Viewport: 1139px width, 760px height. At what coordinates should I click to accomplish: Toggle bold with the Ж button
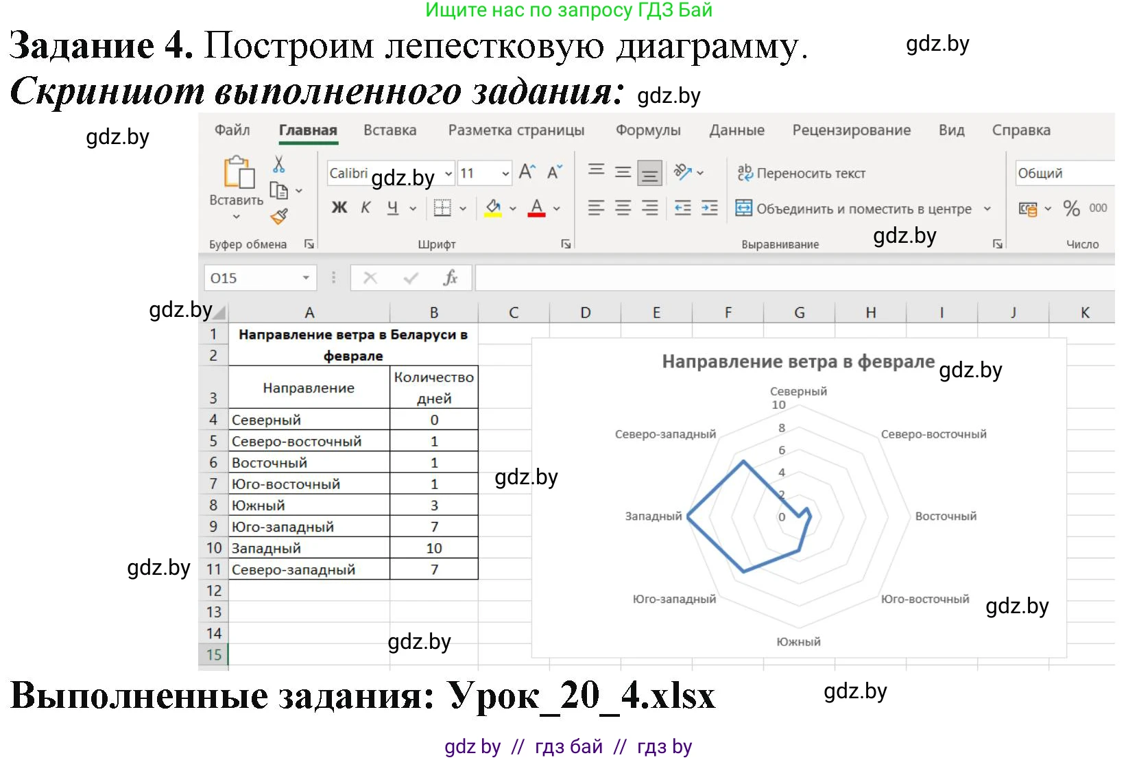coord(339,208)
